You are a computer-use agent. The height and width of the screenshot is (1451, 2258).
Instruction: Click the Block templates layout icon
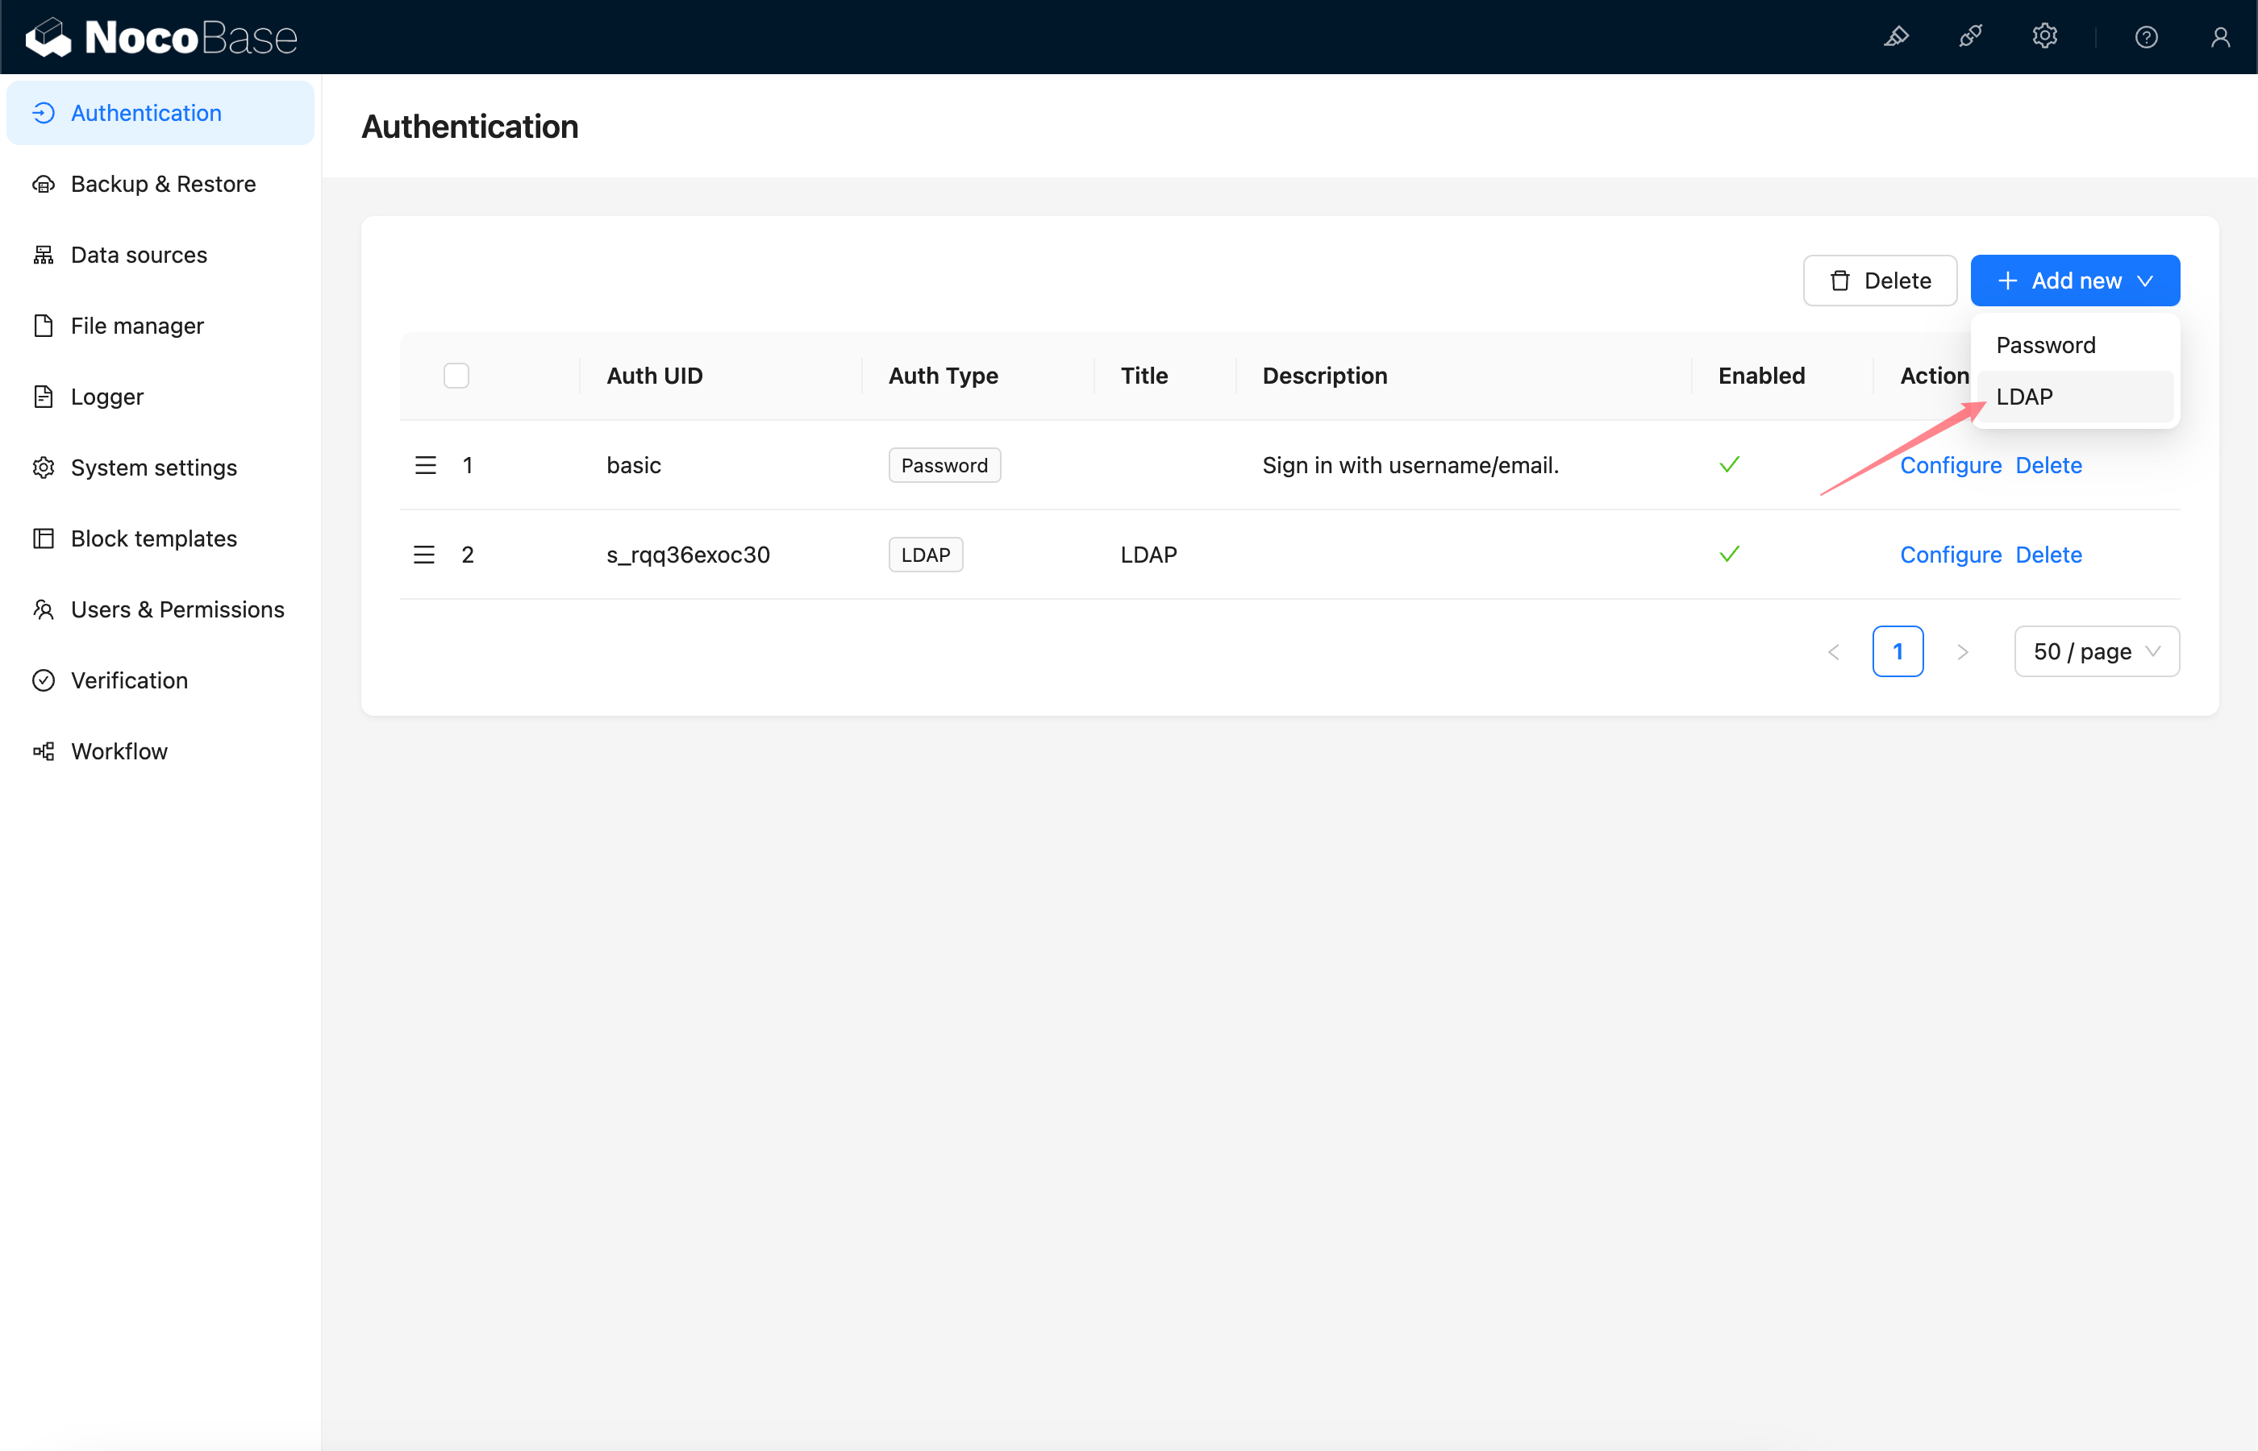tap(44, 538)
